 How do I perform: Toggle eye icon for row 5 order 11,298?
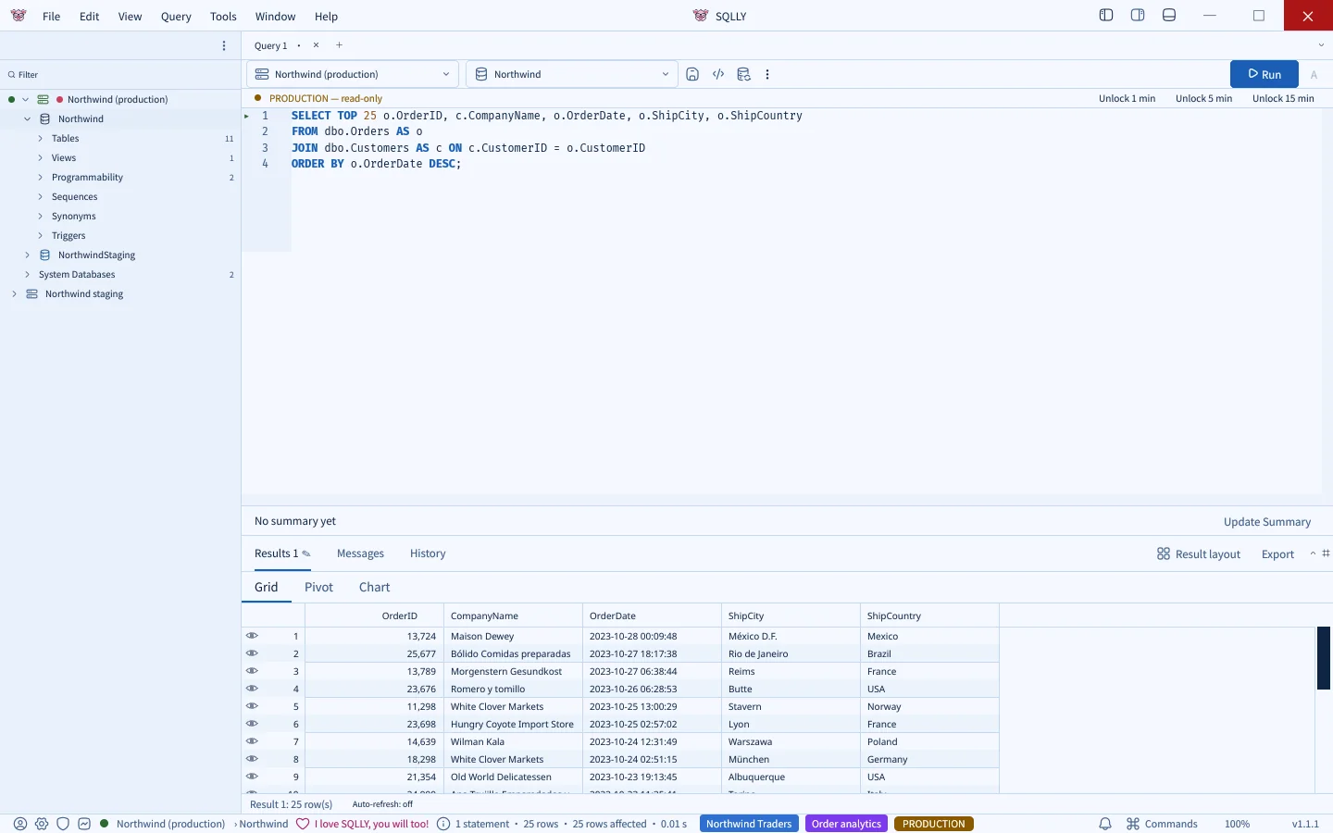point(252,706)
